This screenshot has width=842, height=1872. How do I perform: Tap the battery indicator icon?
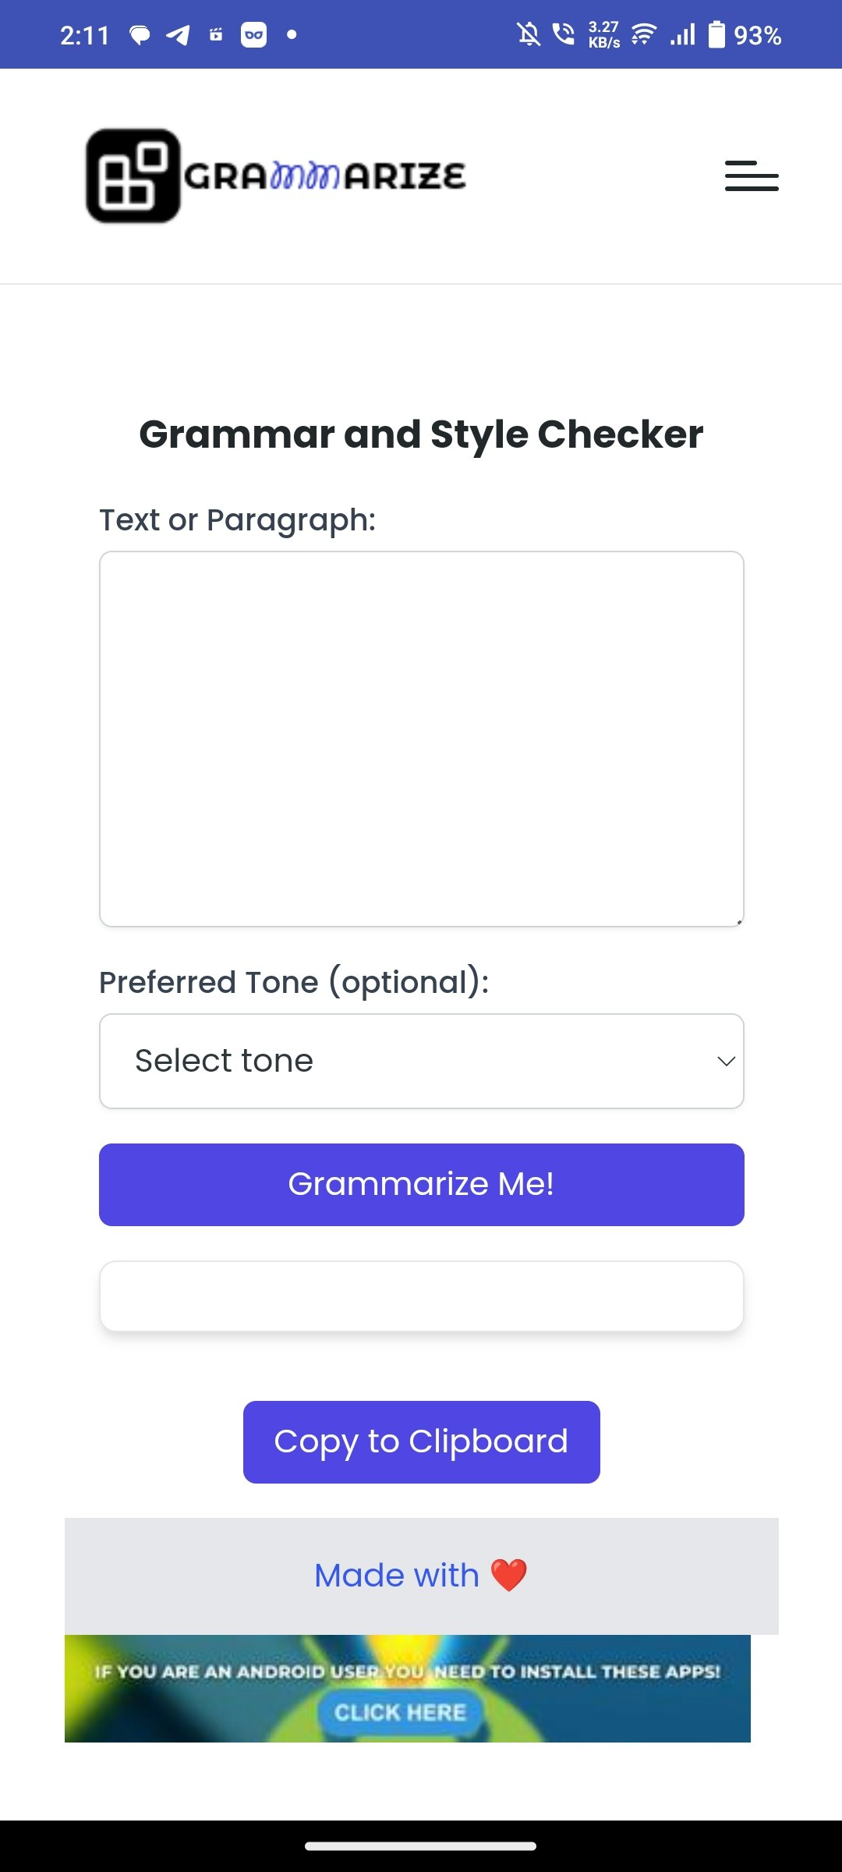coord(716,35)
